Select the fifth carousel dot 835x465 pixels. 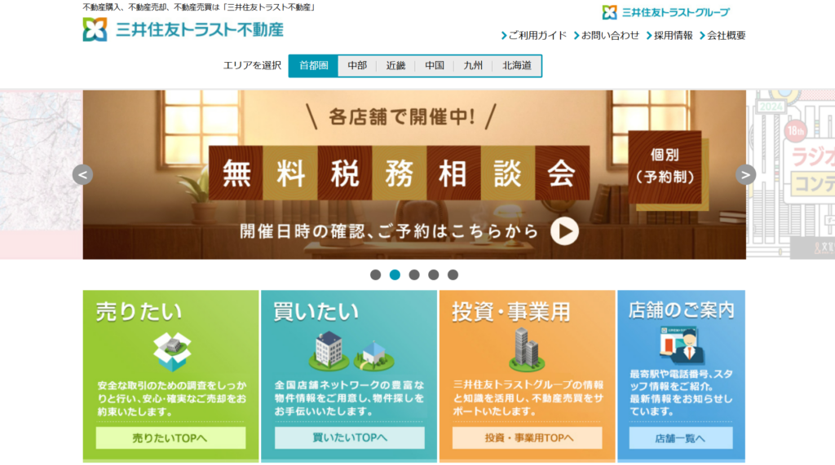(453, 274)
